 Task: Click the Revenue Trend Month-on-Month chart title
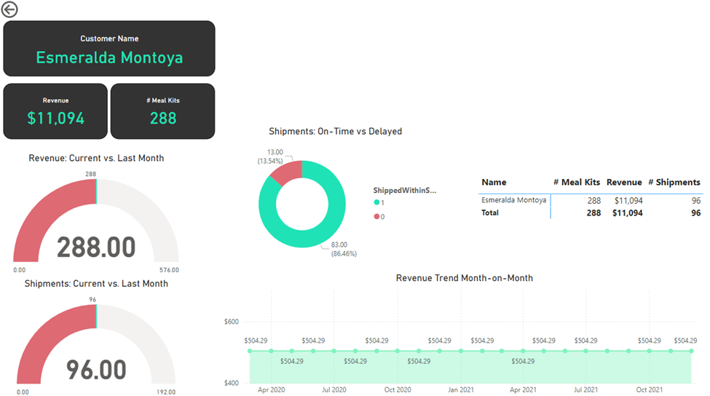[464, 278]
